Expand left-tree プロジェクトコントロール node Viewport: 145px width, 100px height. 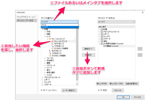[43, 77]
